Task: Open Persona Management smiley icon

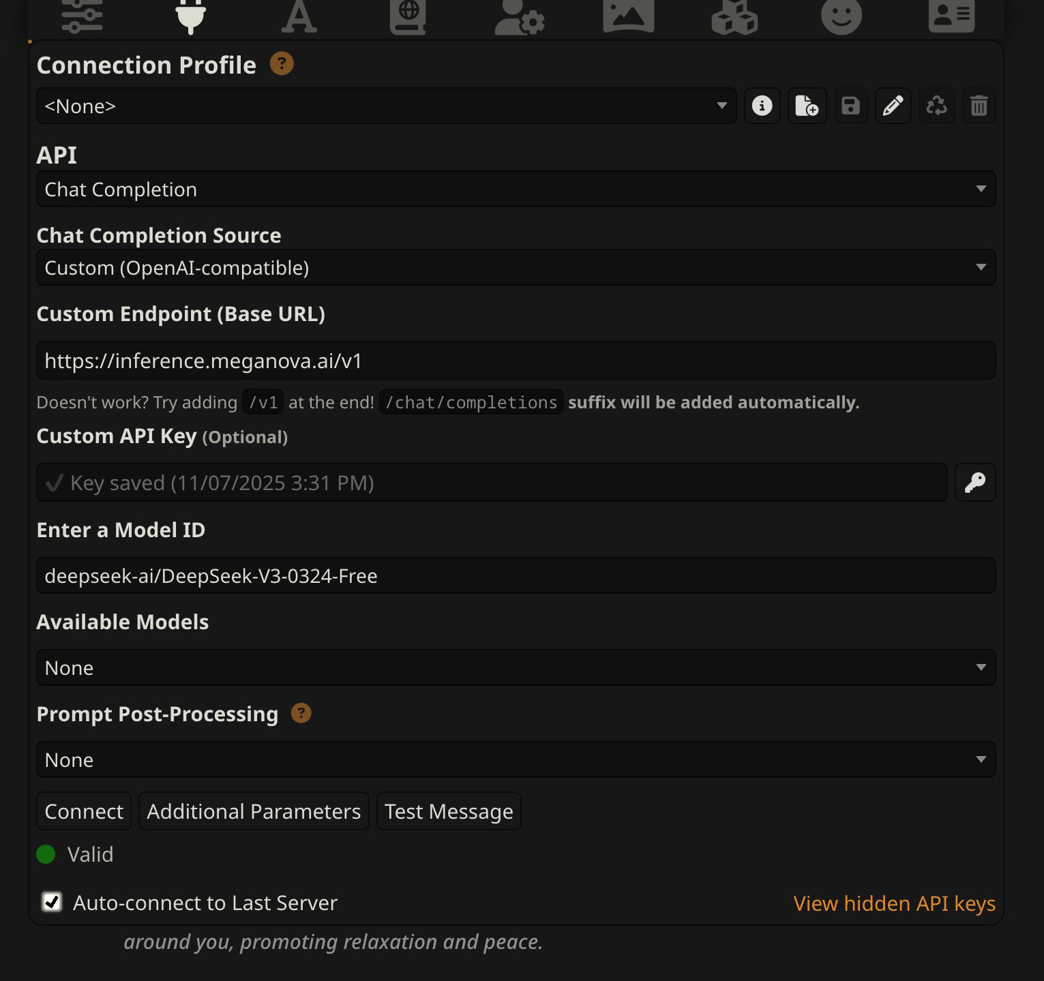Action: coord(841,16)
